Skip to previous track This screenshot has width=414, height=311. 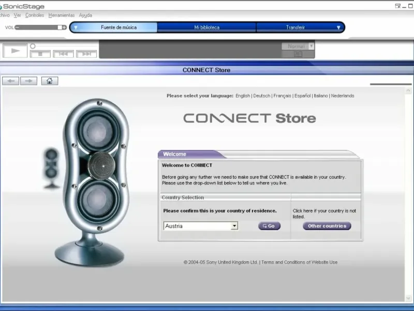pyautogui.click(x=63, y=54)
